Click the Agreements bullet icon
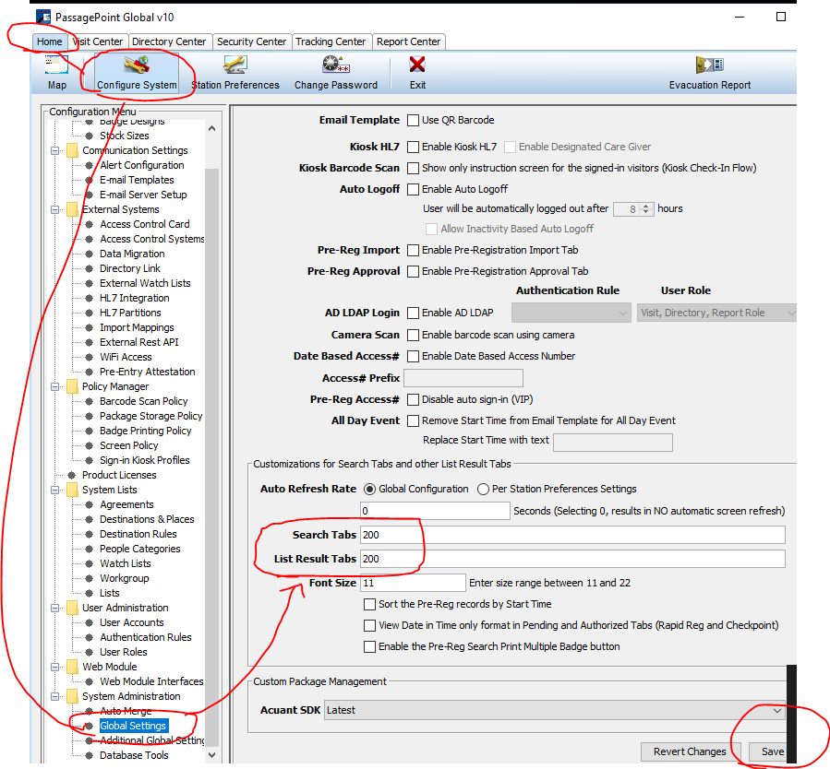The width and height of the screenshot is (830, 769). pyautogui.click(x=89, y=504)
